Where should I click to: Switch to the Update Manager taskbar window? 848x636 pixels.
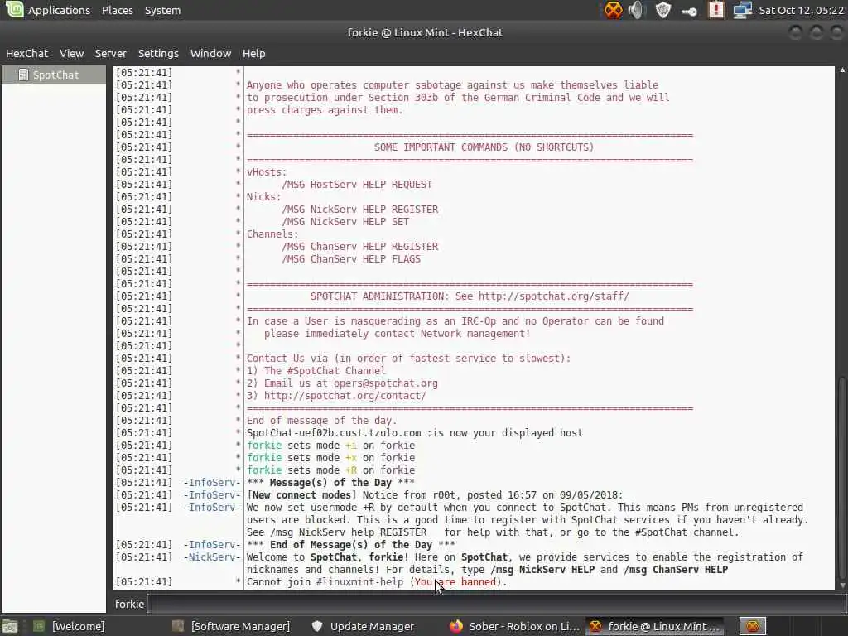point(372,626)
